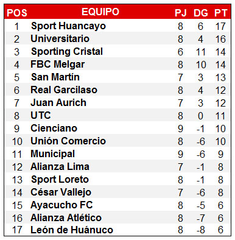Screen dimensions: 235x240
Task: Select the PJ column header
Action: click(x=181, y=13)
